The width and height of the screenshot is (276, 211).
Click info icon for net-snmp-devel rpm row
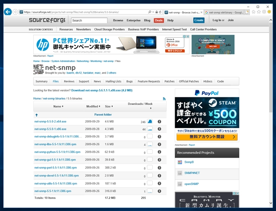click(x=159, y=176)
